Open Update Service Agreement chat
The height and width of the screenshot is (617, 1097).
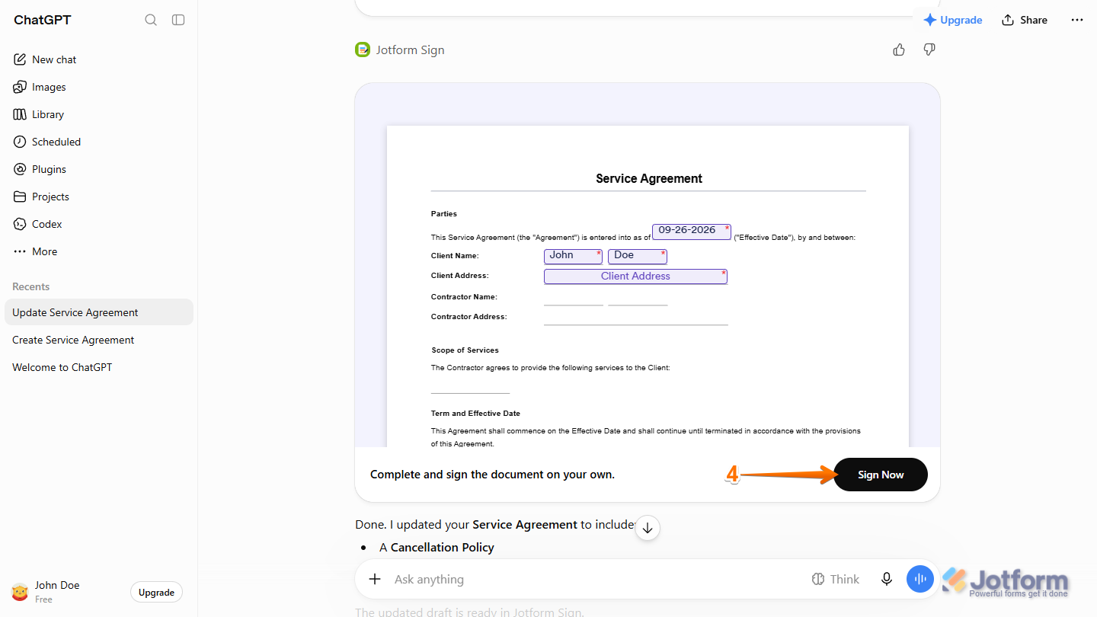99,312
